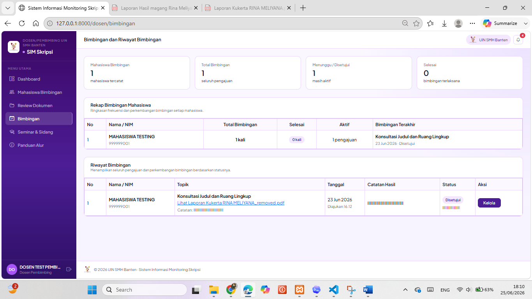Click the Dashboard grid icon

[x=12, y=79]
